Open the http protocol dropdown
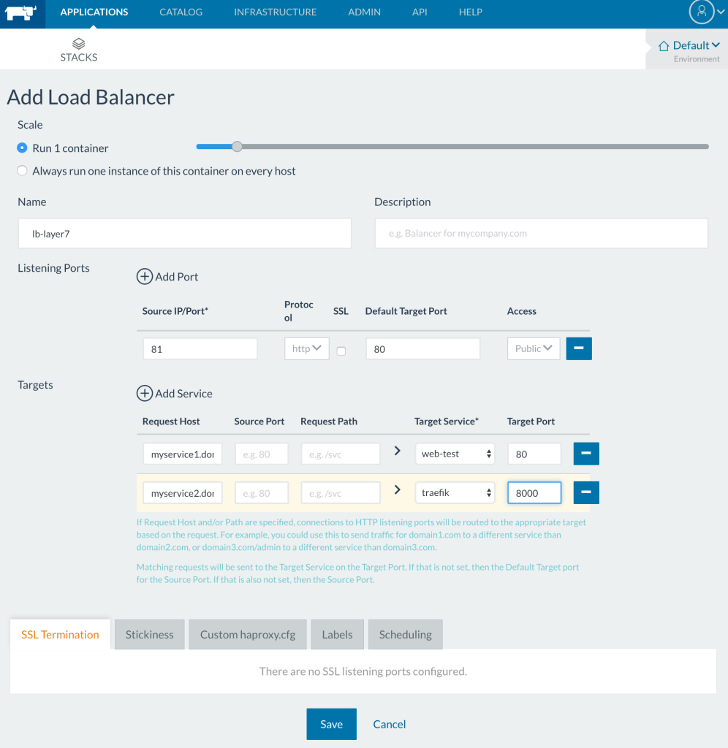Viewport: 728px width, 748px height. tap(307, 348)
